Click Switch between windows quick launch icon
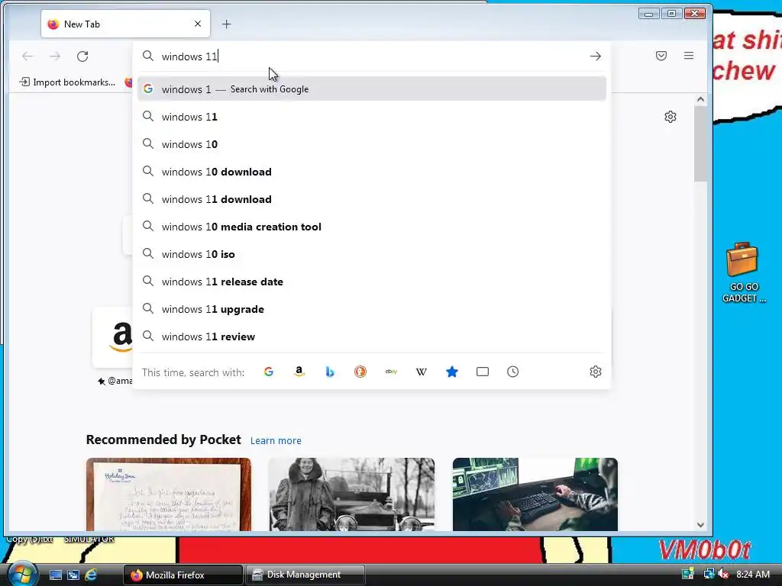This screenshot has width=782, height=586. point(73,575)
